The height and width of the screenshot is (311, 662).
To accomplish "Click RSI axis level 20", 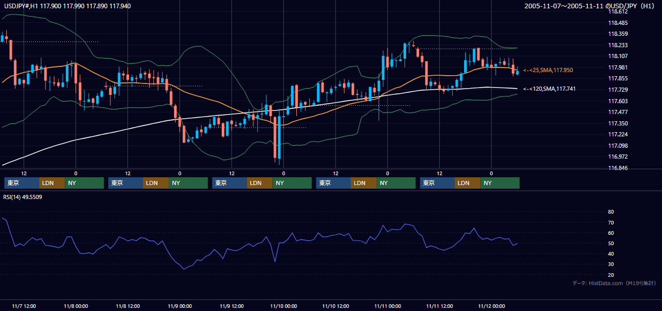I will (x=611, y=275).
